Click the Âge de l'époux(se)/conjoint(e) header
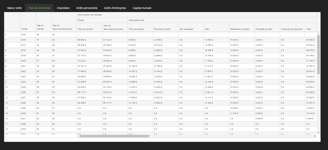This screenshot has width=328, height=150. click(64, 22)
